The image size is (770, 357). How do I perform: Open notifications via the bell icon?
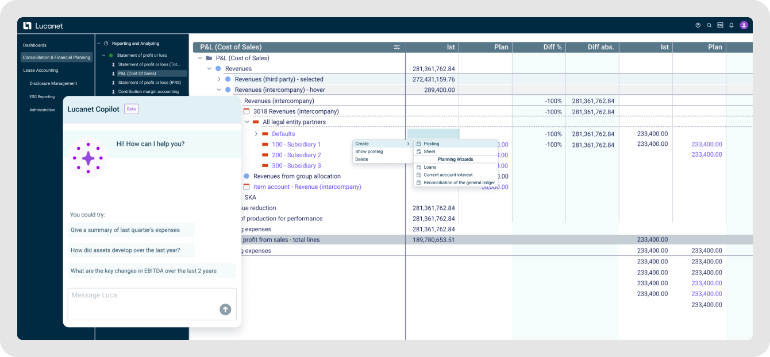[731, 25]
